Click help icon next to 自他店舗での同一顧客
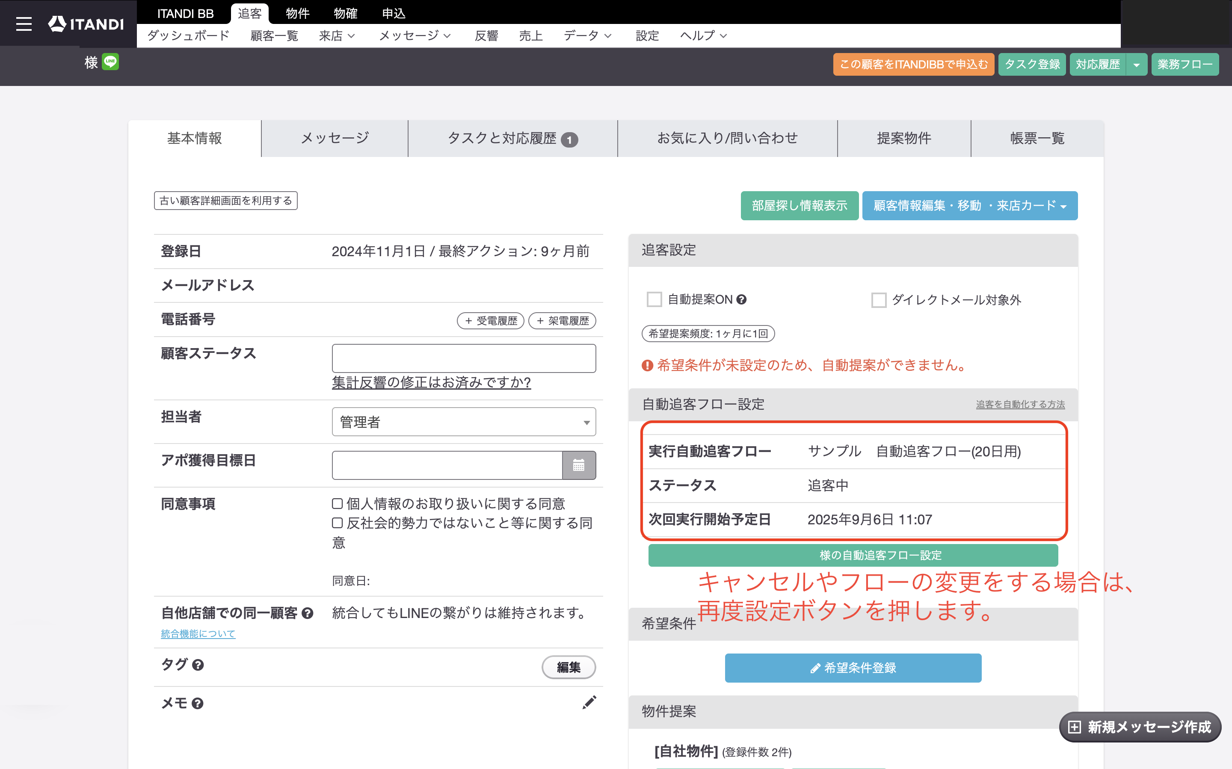Image resolution: width=1232 pixels, height=769 pixels. point(307,613)
